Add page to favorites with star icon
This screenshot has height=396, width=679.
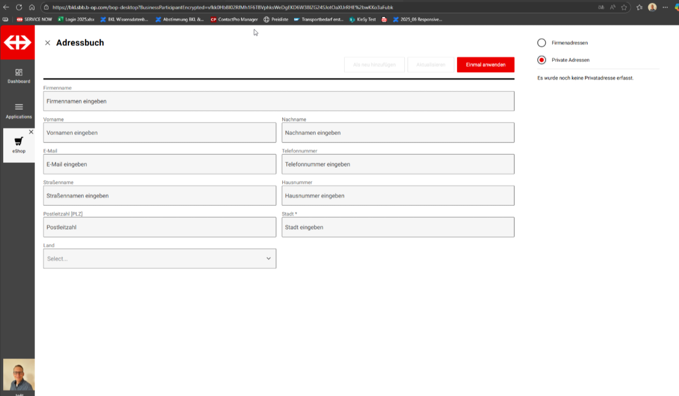[624, 8]
